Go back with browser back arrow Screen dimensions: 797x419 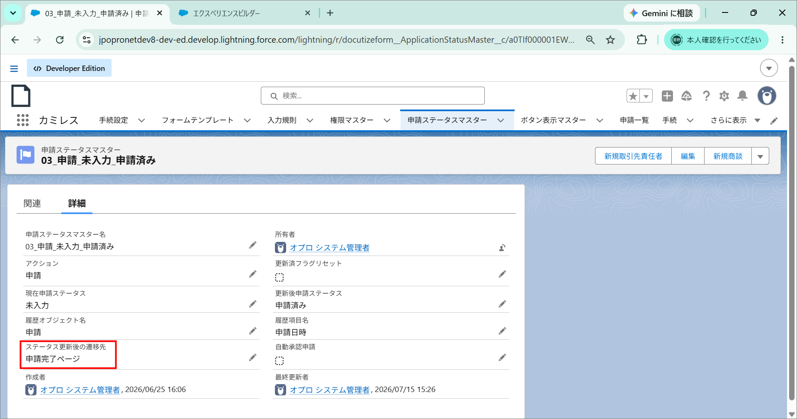tap(15, 40)
